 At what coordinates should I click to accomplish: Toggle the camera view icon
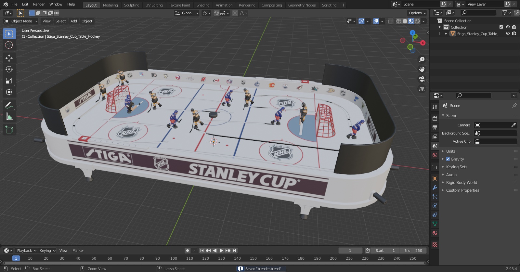click(x=422, y=79)
